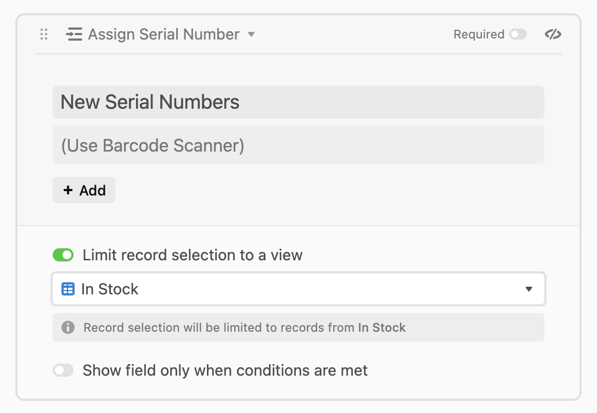Click the caret arrow in view selector
This screenshot has width=597, height=413.
pyautogui.click(x=529, y=289)
